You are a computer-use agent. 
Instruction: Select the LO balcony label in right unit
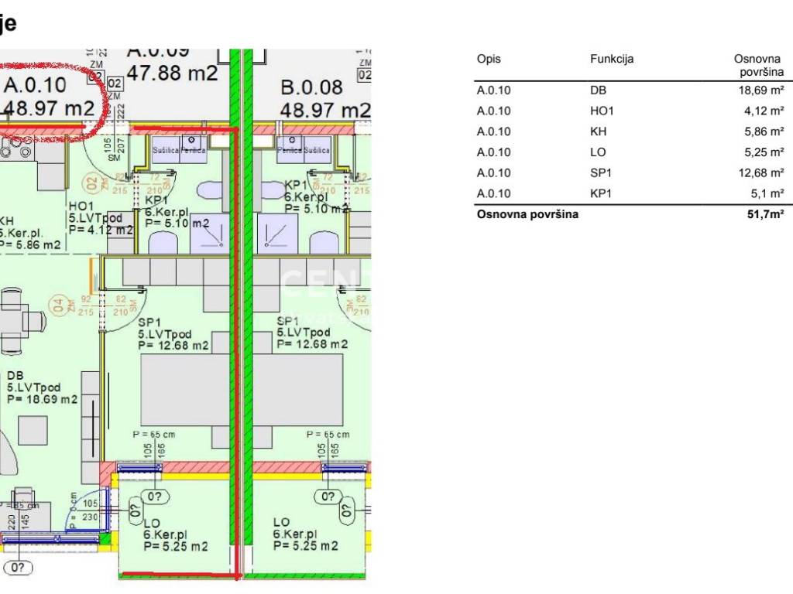click(306, 534)
